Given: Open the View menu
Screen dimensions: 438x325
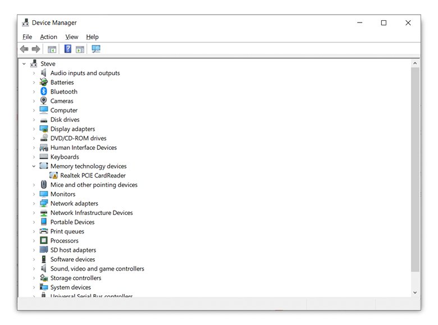Looking at the screenshot, I should tap(71, 37).
